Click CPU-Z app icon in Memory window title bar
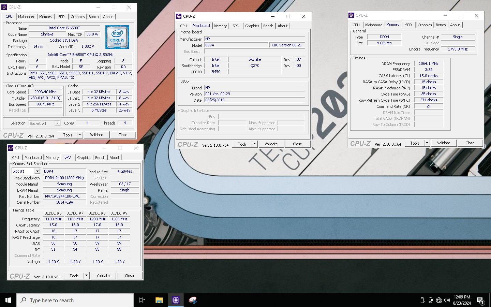Viewport: 491px width, 307px height. (x=351, y=15)
